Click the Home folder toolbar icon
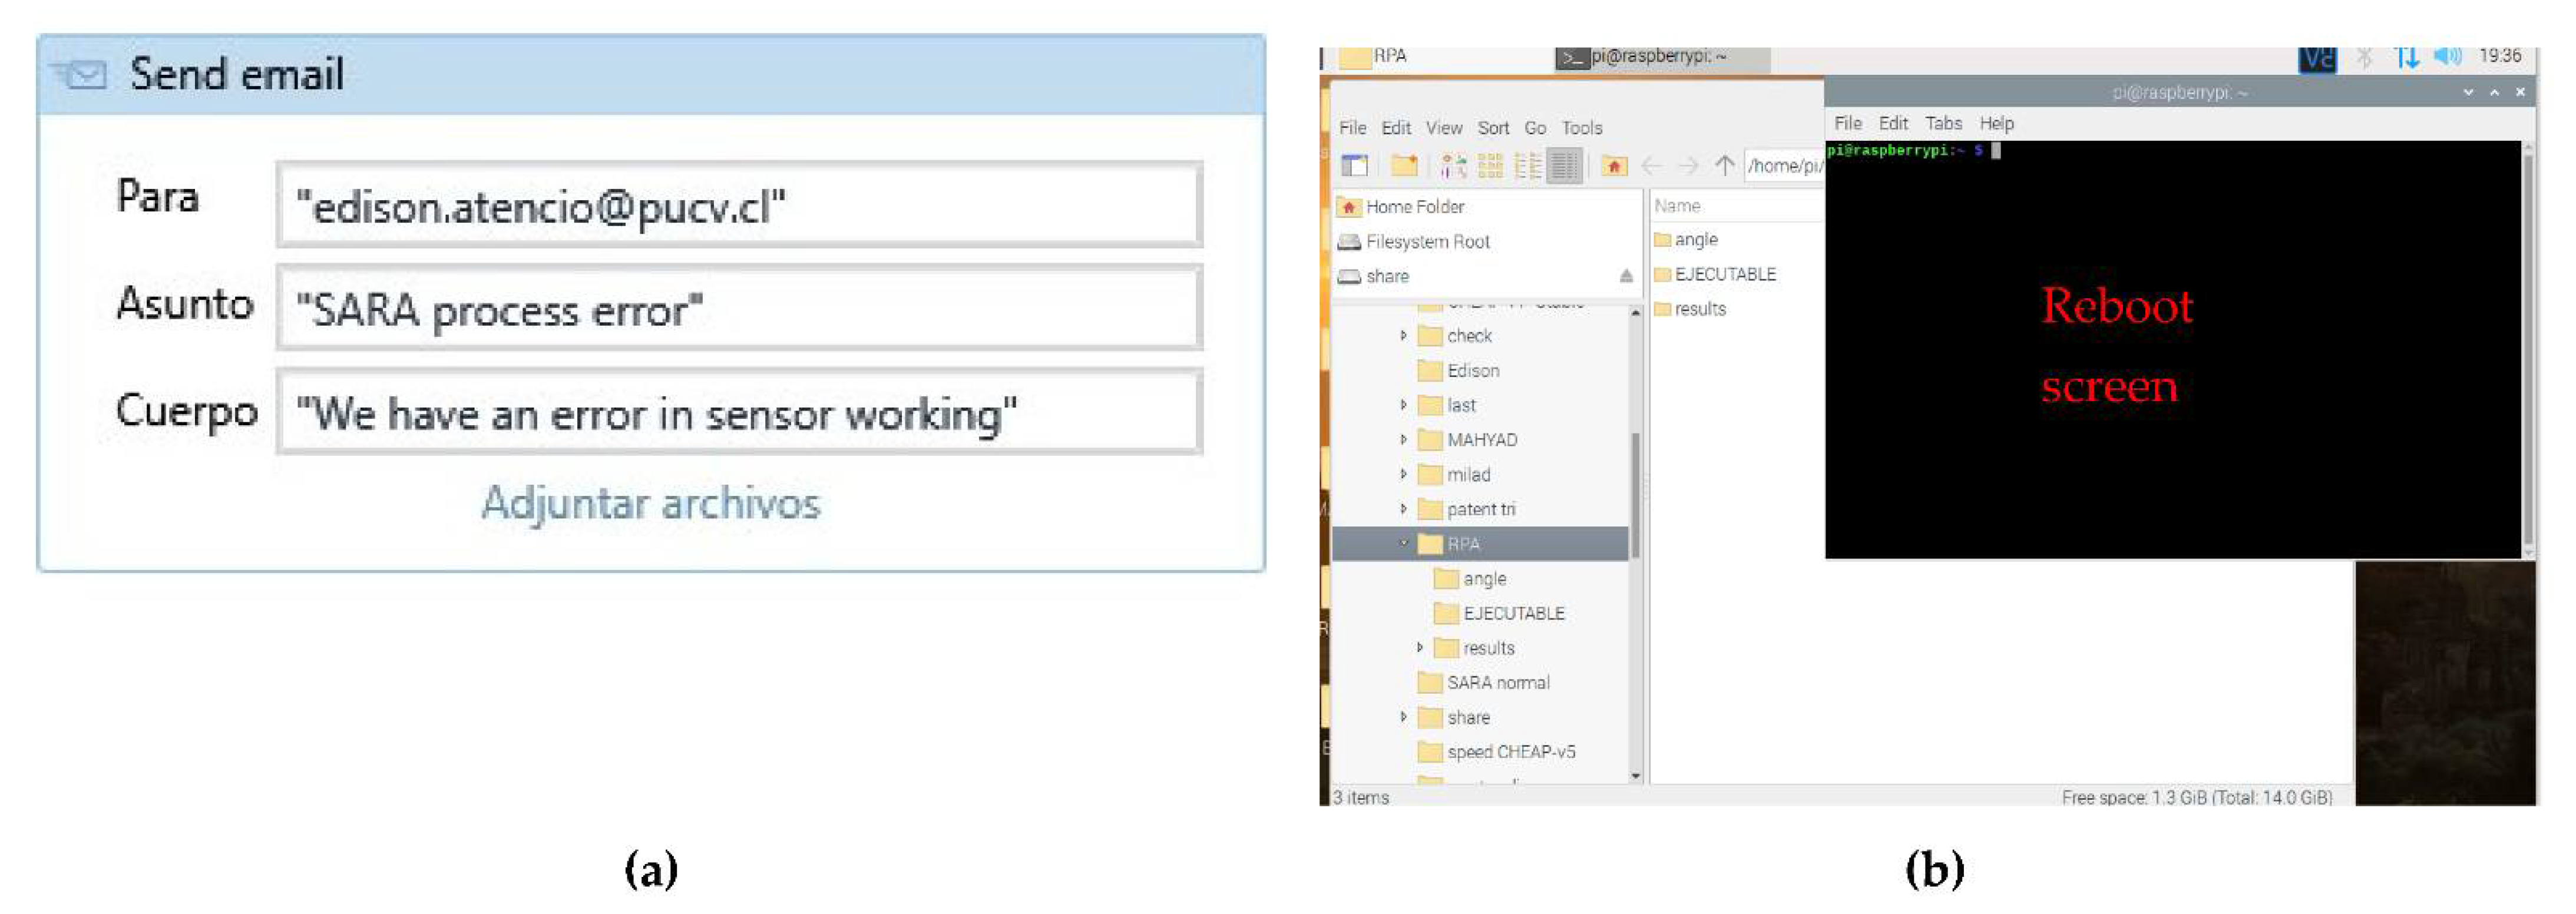2576x914 pixels. pyautogui.click(x=1614, y=165)
